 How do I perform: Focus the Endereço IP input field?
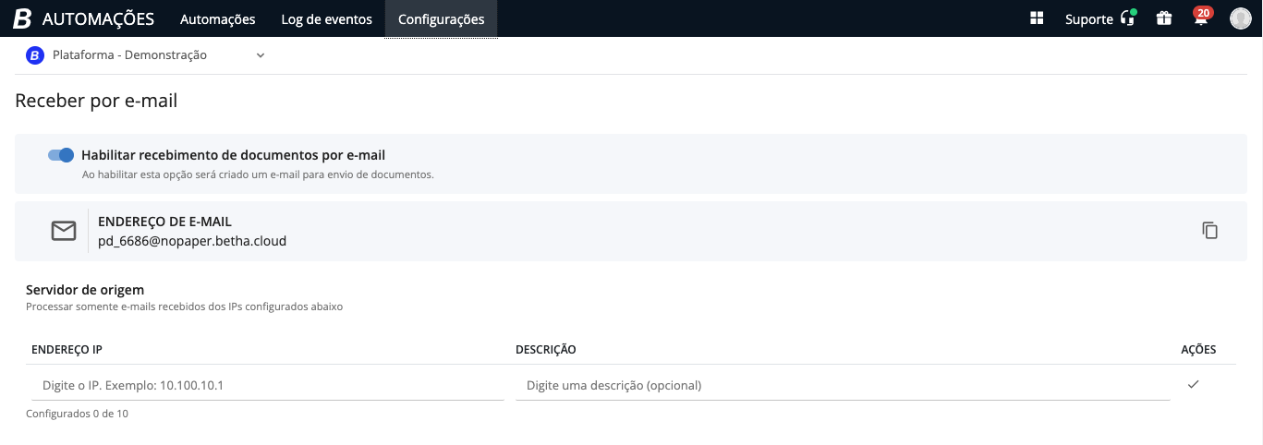coord(264,385)
